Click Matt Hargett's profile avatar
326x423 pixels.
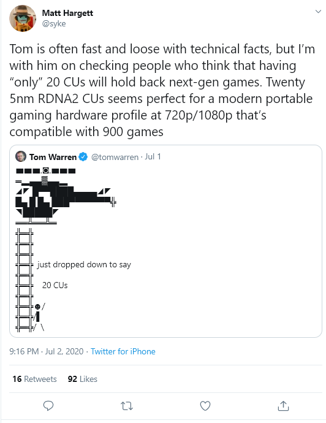tap(23, 18)
